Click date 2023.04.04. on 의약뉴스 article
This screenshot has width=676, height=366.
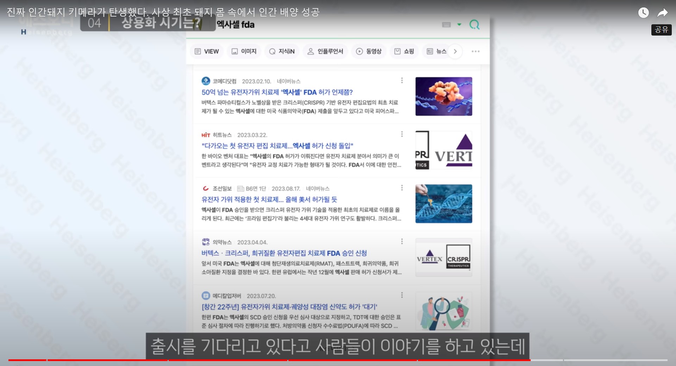[252, 242]
